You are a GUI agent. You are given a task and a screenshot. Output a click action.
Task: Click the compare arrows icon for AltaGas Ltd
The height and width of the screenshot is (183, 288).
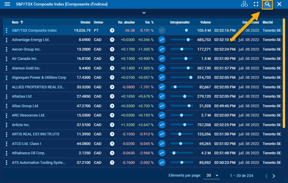click(x=162, y=96)
